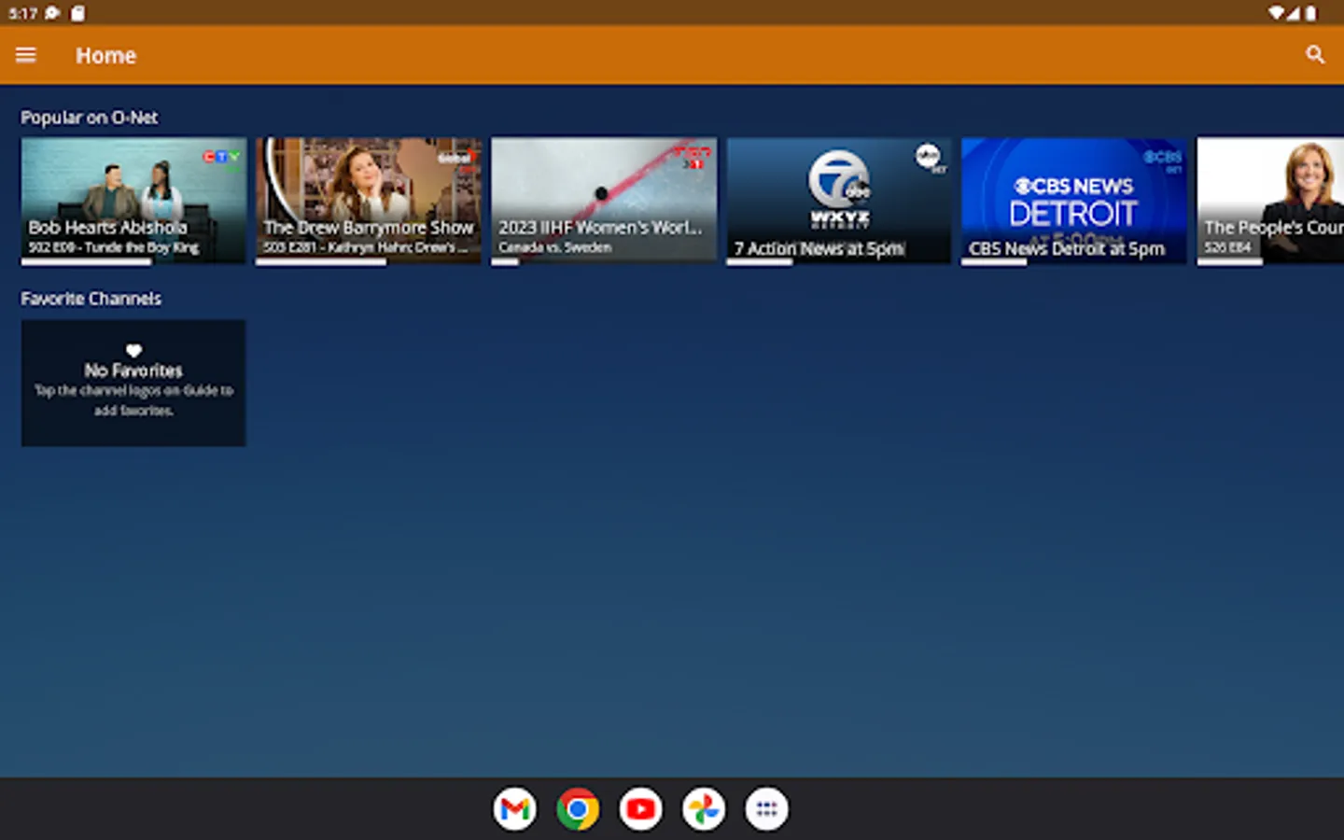This screenshot has width=1344, height=840.
Task: Open the hamburger navigation menu
Action: pyautogui.click(x=26, y=55)
